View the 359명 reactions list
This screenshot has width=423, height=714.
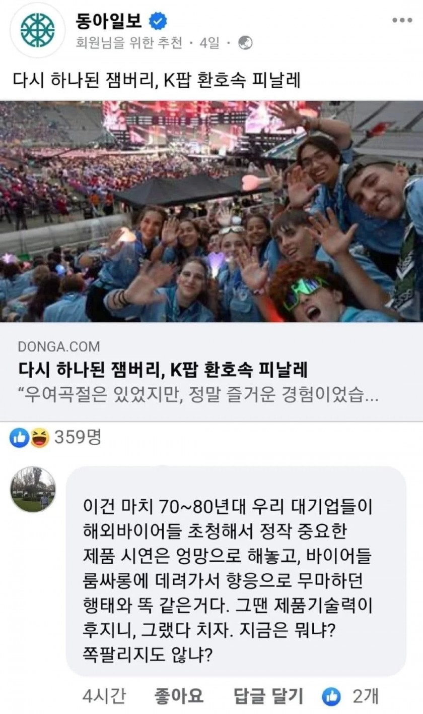(x=78, y=438)
